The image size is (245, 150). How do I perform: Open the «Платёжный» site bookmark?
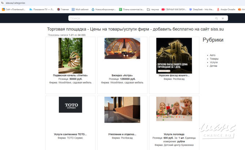(14, 9)
